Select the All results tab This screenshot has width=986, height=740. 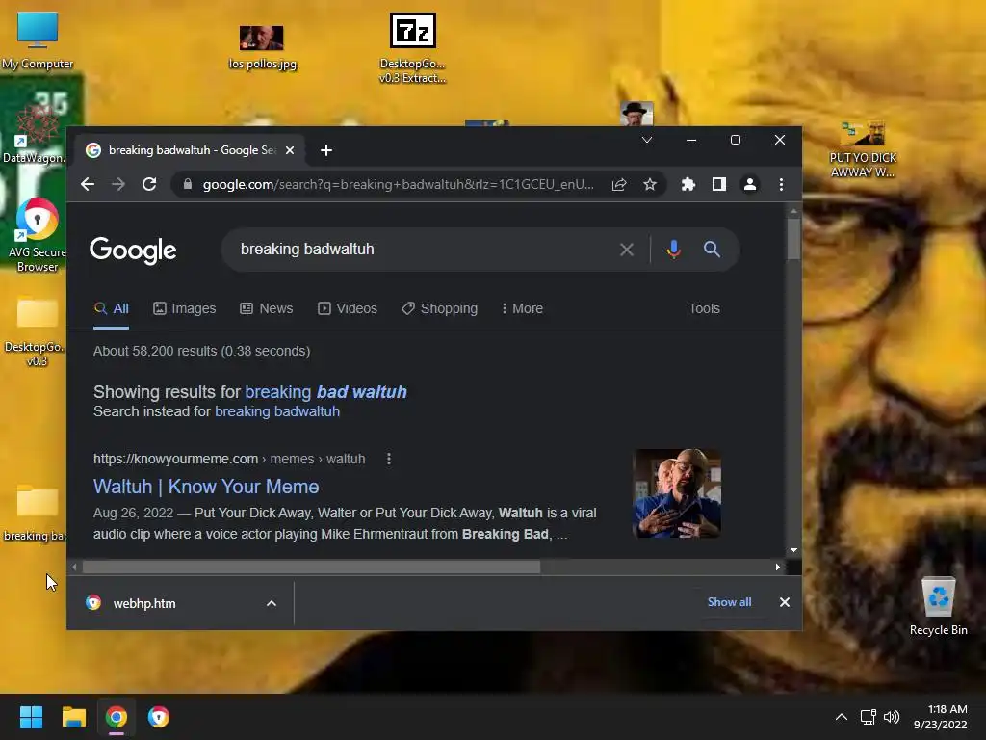[112, 308]
